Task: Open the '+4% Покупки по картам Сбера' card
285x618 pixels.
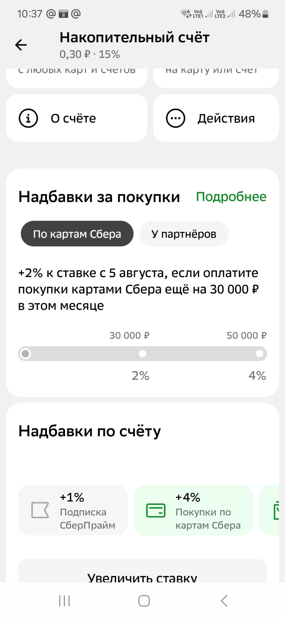Action: point(193,510)
